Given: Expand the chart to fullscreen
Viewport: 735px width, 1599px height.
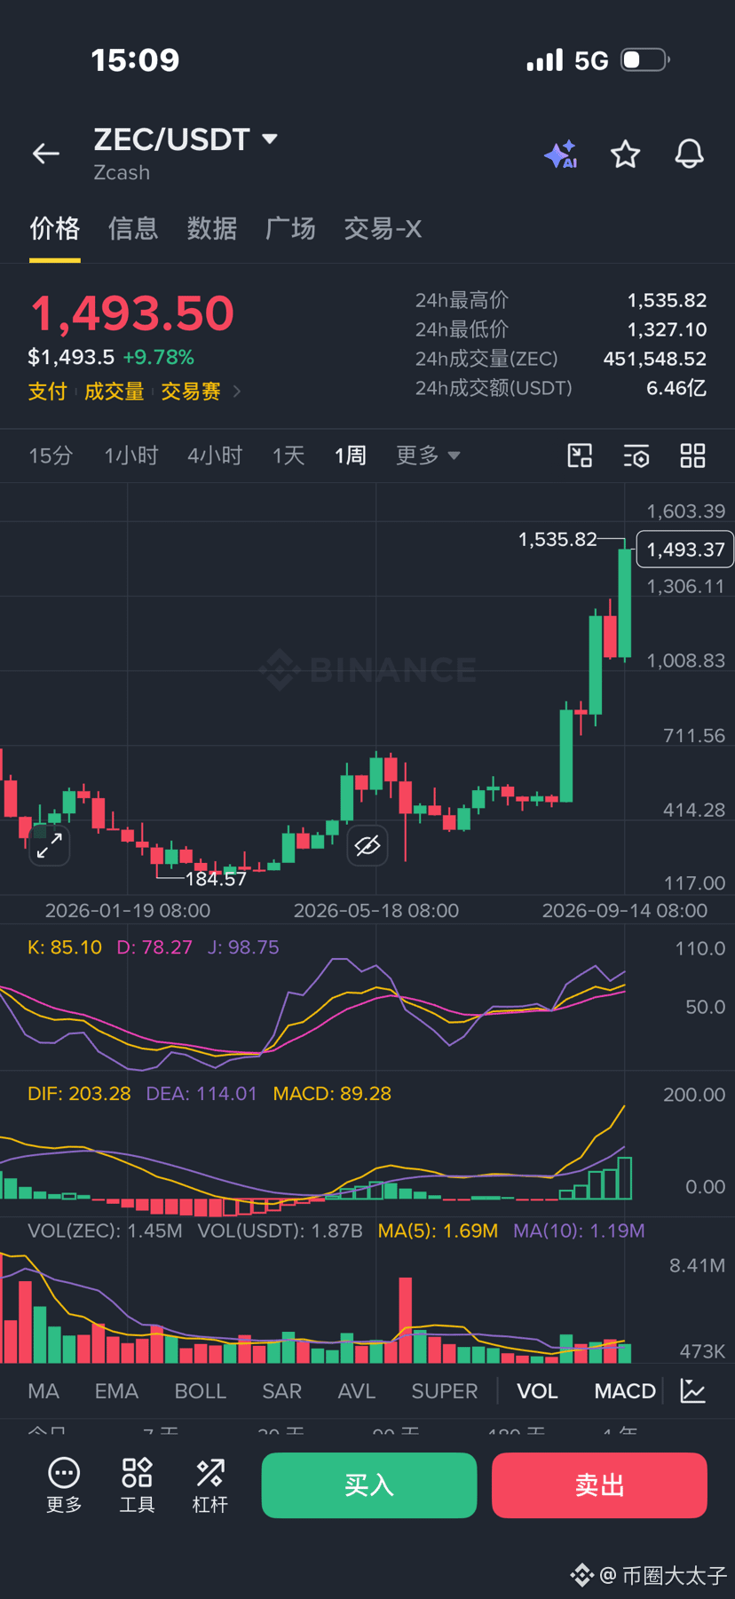Looking at the screenshot, I should coord(49,845).
